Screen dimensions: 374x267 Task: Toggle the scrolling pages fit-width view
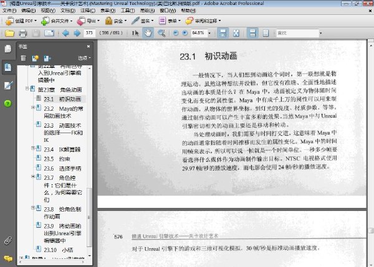tap(223, 33)
